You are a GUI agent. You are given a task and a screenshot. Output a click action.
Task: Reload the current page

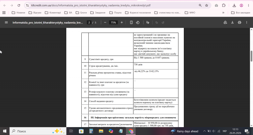19,5
